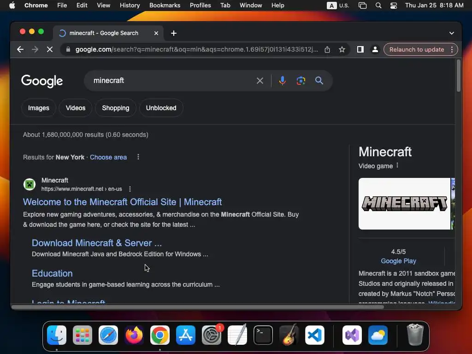Search by image using Google Lens
The height and width of the screenshot is (354, 472).
point(301,81)
